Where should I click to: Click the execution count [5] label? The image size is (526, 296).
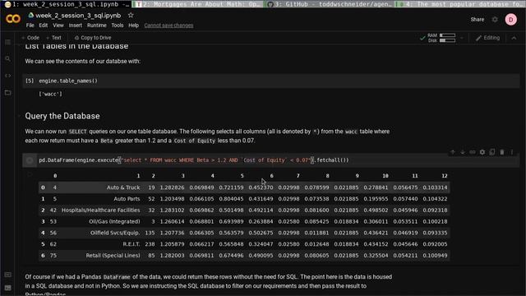coord(30,81)
